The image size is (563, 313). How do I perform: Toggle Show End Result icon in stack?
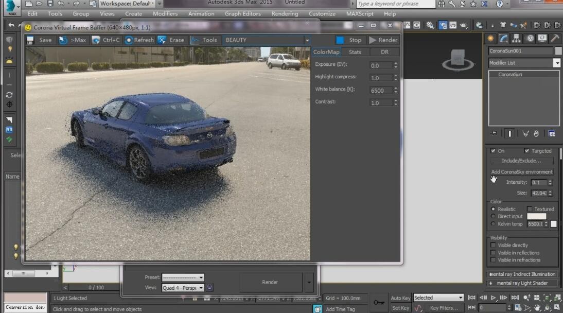pyautogui.click(x=509, y=133)
